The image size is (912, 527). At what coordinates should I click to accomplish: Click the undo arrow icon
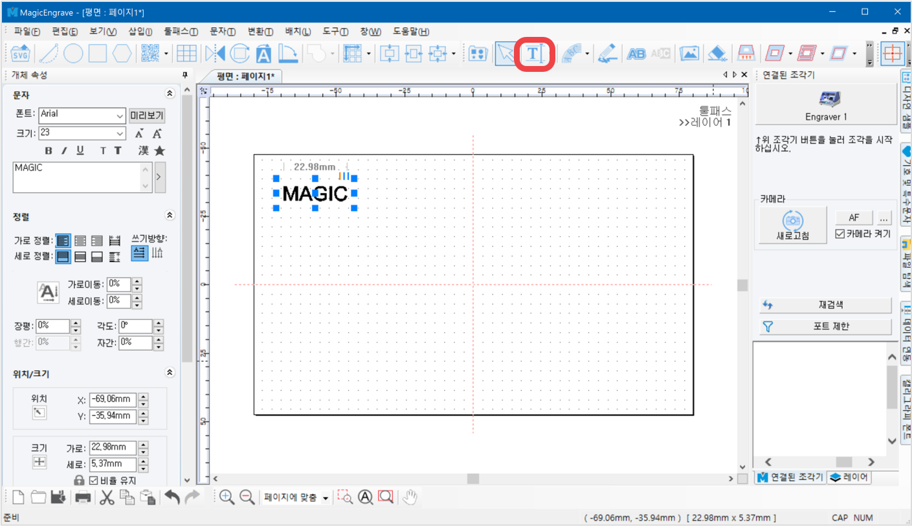(172, 497)
